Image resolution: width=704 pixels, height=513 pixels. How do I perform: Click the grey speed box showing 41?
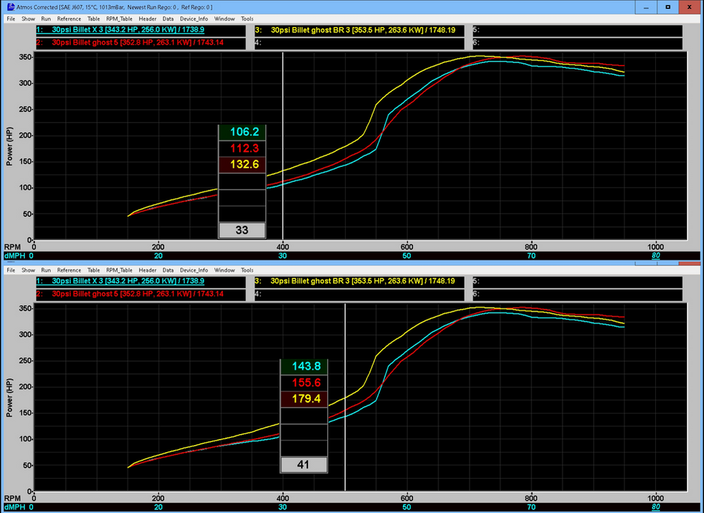(x=303, y=465)
